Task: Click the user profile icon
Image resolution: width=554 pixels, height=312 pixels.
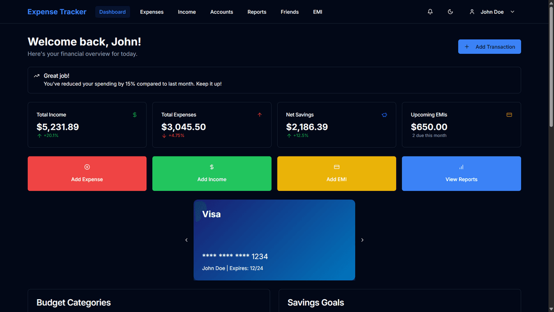Action: (x=472, y=12)
